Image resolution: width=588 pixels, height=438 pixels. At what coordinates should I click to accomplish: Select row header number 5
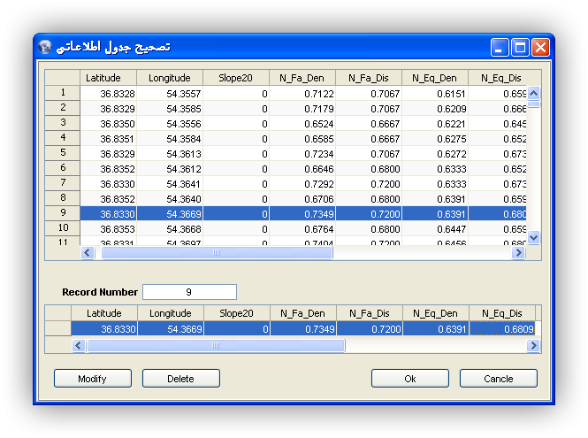(63, 153)
